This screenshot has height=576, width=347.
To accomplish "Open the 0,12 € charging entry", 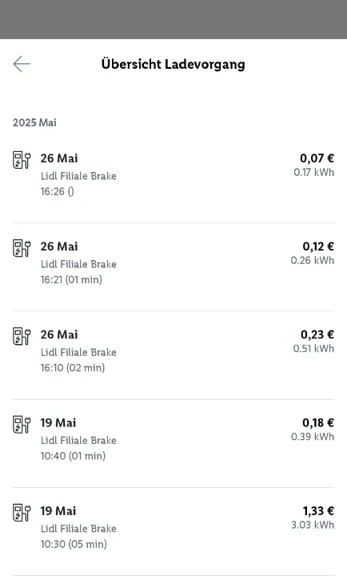I will (x=173, y=266).
